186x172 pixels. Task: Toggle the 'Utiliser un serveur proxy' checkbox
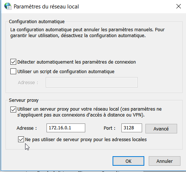(13, 110)
